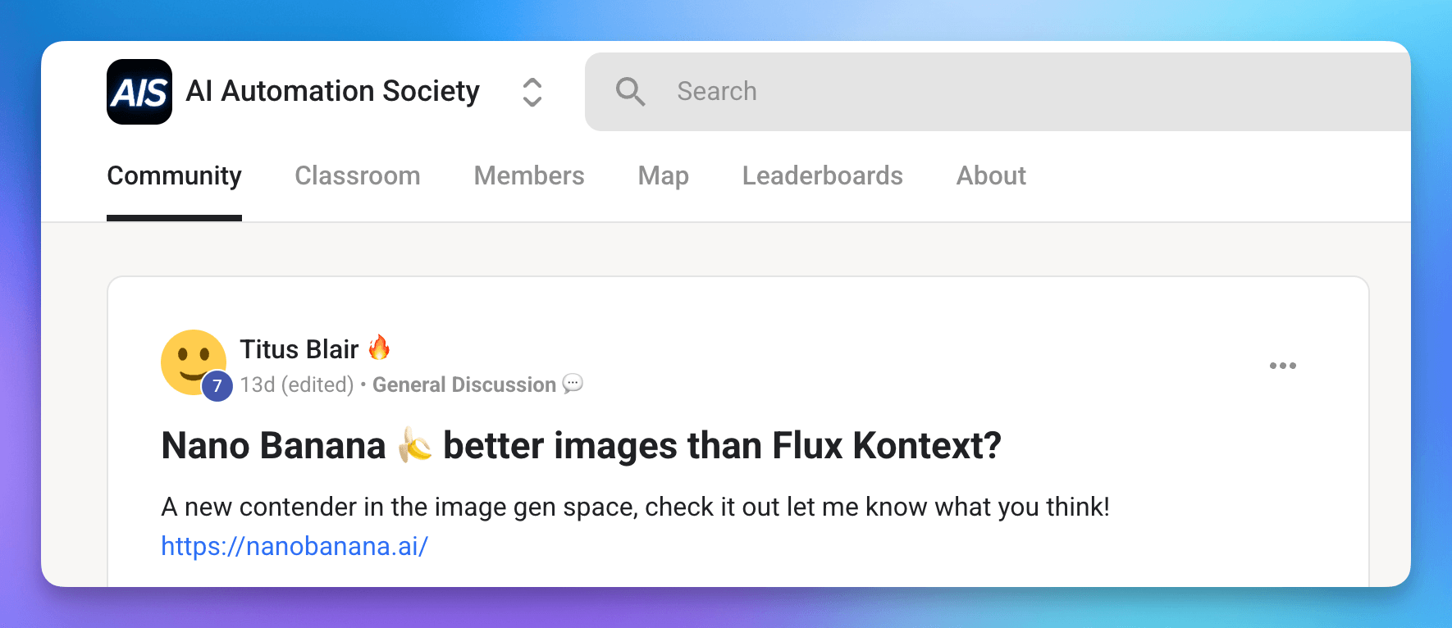Click the level 7 badge

(217, 385)
